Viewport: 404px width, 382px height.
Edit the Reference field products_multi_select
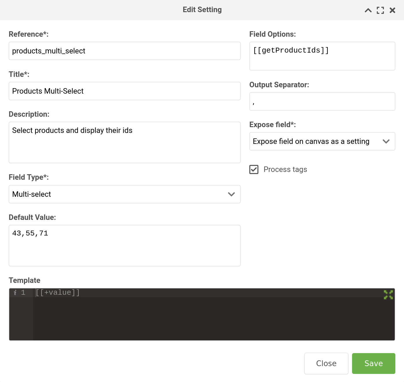point(124,51)
